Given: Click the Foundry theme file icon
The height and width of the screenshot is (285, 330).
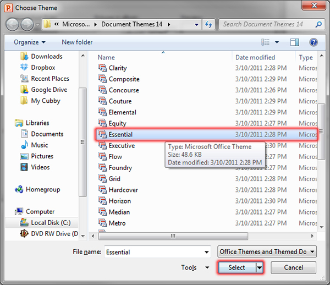Looking at the screenshot, I should click(x=102, y=168).
